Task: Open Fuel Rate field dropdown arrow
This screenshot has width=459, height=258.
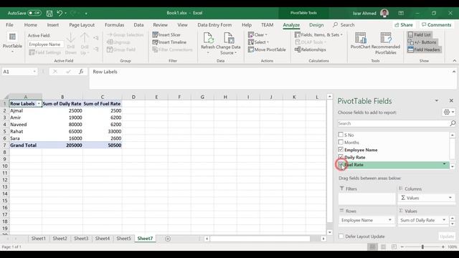Action: click(445, 164)
